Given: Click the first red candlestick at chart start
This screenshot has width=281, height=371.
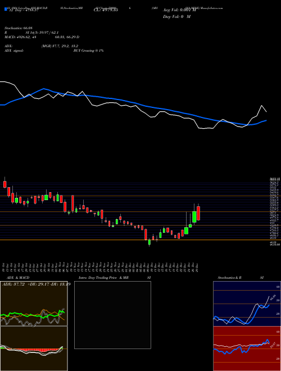Looking at the screenshot, I should click(x=4, y=184).
